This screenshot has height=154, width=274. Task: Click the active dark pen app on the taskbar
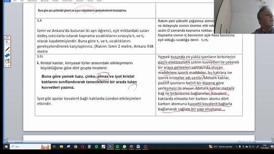(110, 147)
